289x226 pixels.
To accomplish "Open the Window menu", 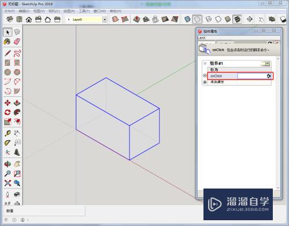I will click(x=99, y=11).
